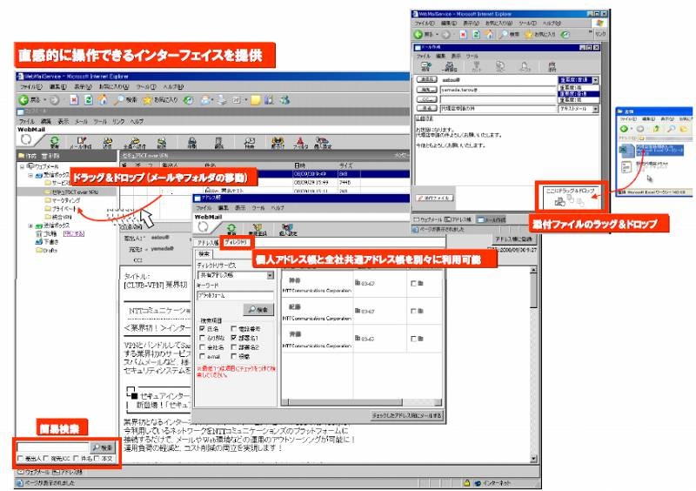Viewport: 696px width, 491px height.
Task: Open 個人設定 icon in main WebMail toolbar
Action: click(x=323, y=142)
